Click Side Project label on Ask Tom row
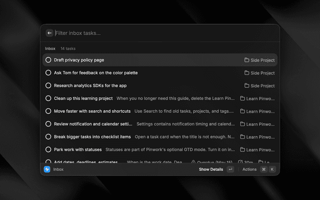 (262, 73)
